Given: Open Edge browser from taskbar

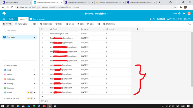Looking at the screenshot, I should [34, 106].
